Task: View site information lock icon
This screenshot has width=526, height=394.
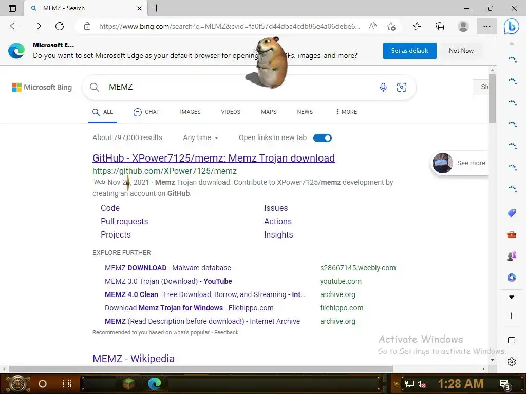Action: pyautogui.click(x=87, y=26)
